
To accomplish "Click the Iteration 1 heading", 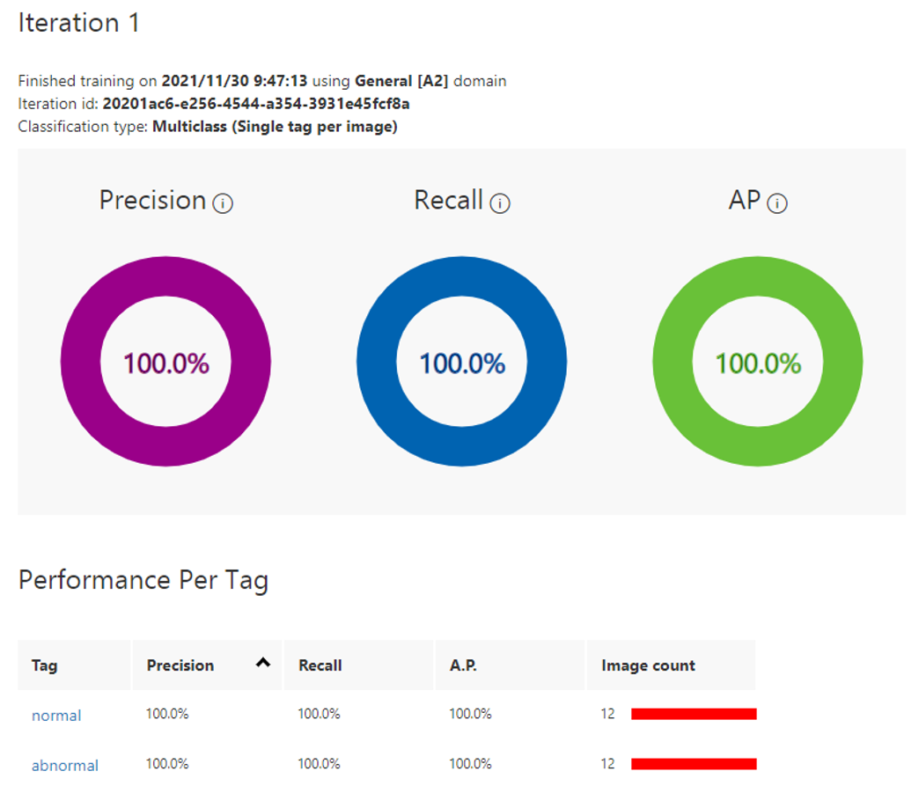I will tap(78, 23).
